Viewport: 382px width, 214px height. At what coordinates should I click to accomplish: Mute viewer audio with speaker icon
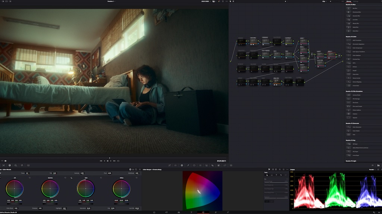point(5,161)
